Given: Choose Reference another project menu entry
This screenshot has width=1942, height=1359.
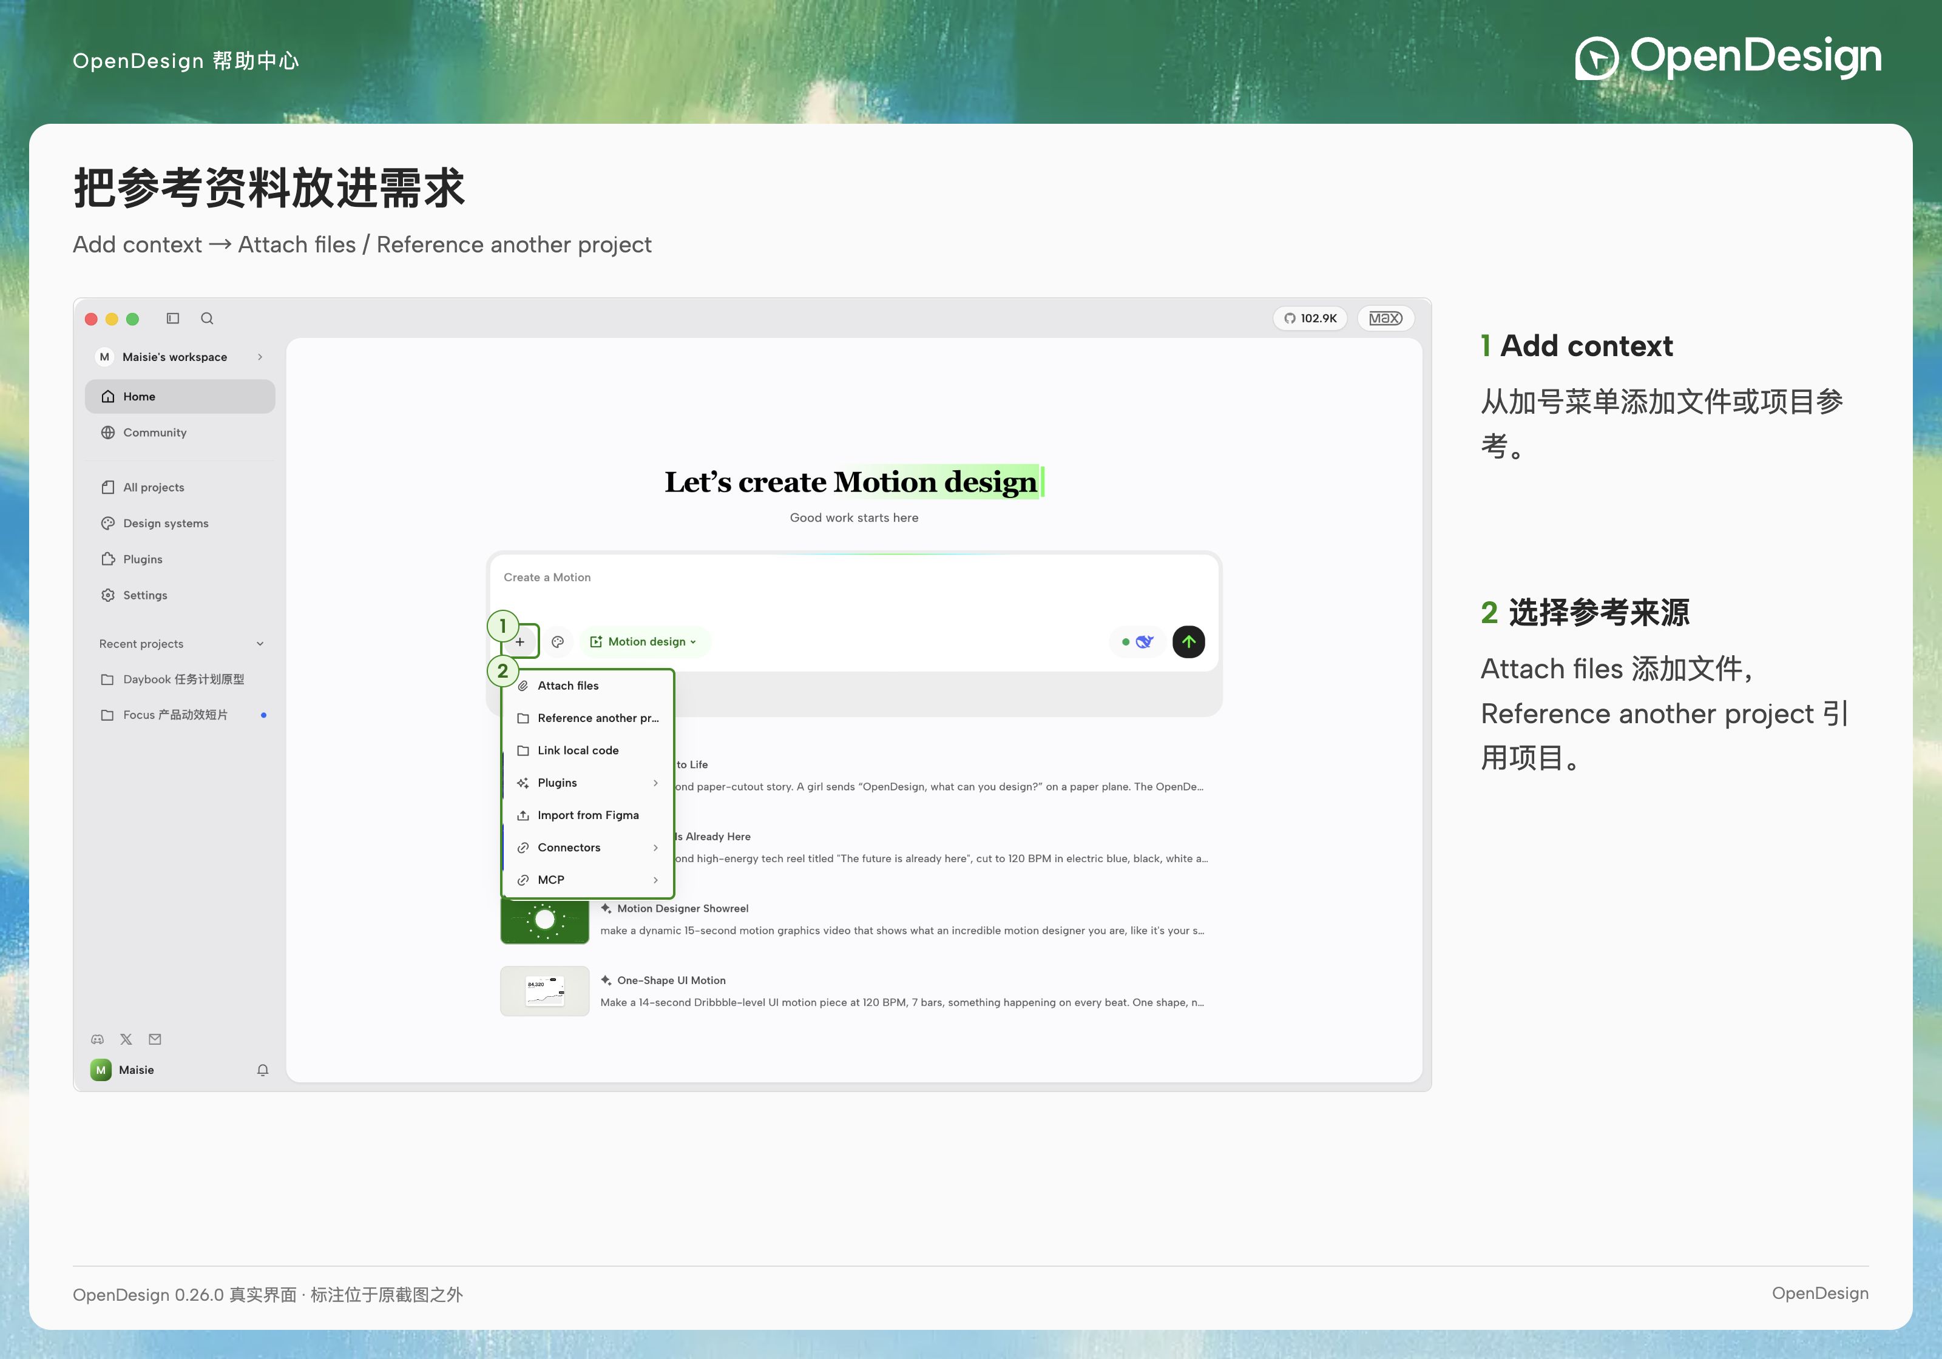Looking at the screenshot, I should (x=589, y=718).
